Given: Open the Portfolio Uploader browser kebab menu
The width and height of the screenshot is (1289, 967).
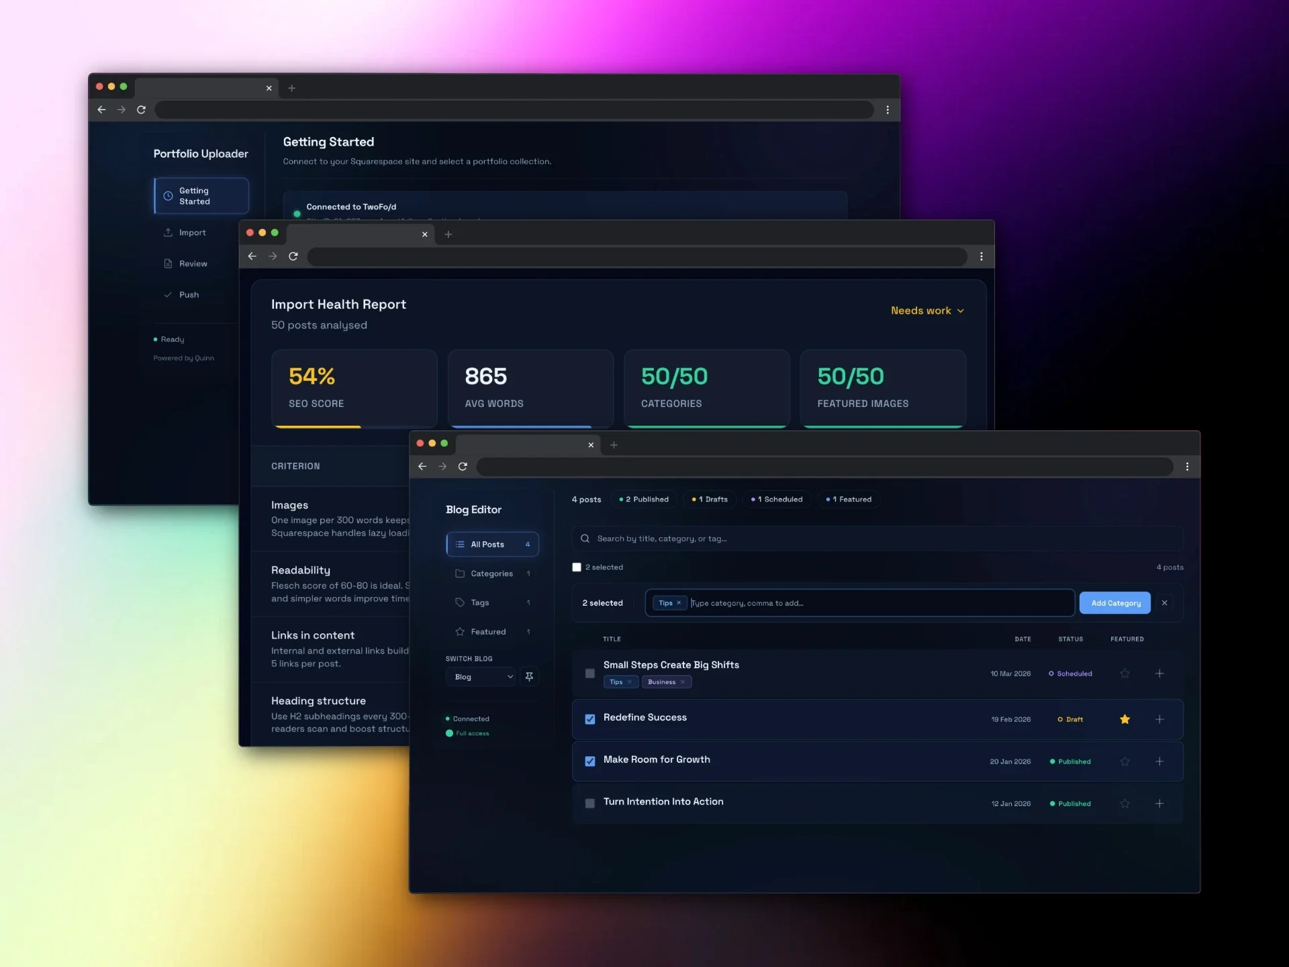Looking at the screenshot, I should click(x=888, y=109).
